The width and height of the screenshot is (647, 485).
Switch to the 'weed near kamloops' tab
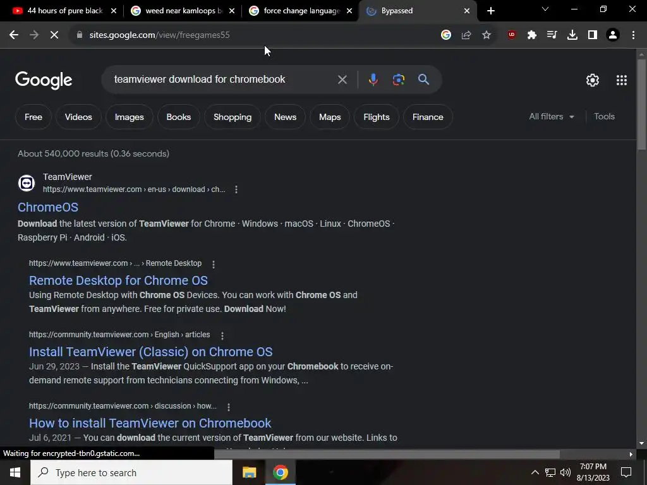point(181,11)
